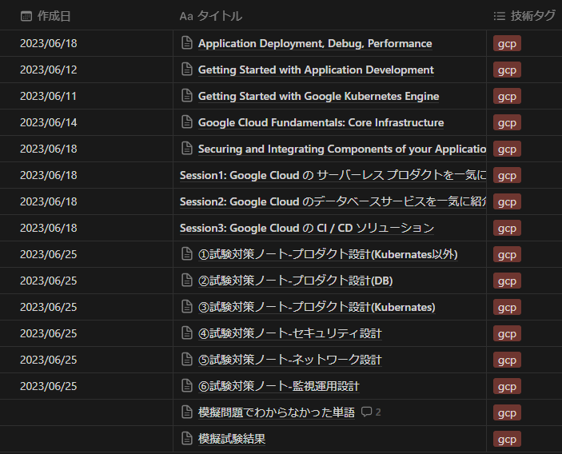562x454 pixels.
Task: Open Application Deployment, Debug, Performance page
Action: (x=315, y=43)
